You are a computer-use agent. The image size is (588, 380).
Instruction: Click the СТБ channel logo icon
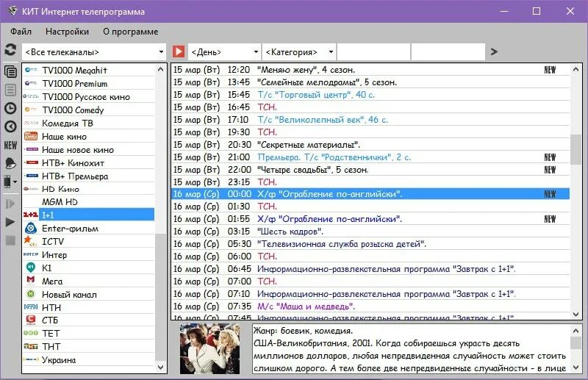[31, 320]
